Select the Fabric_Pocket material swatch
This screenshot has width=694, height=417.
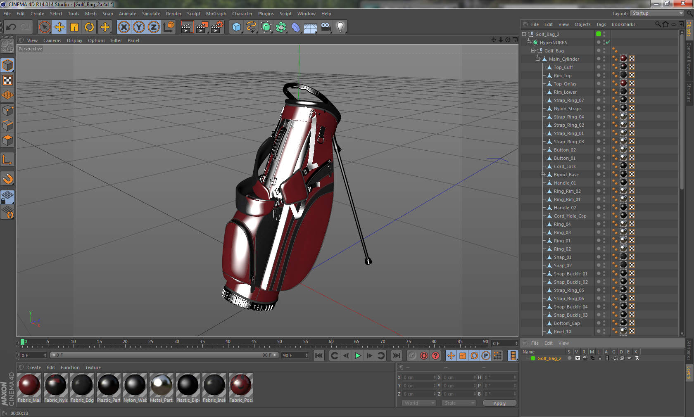click(241, 385)
